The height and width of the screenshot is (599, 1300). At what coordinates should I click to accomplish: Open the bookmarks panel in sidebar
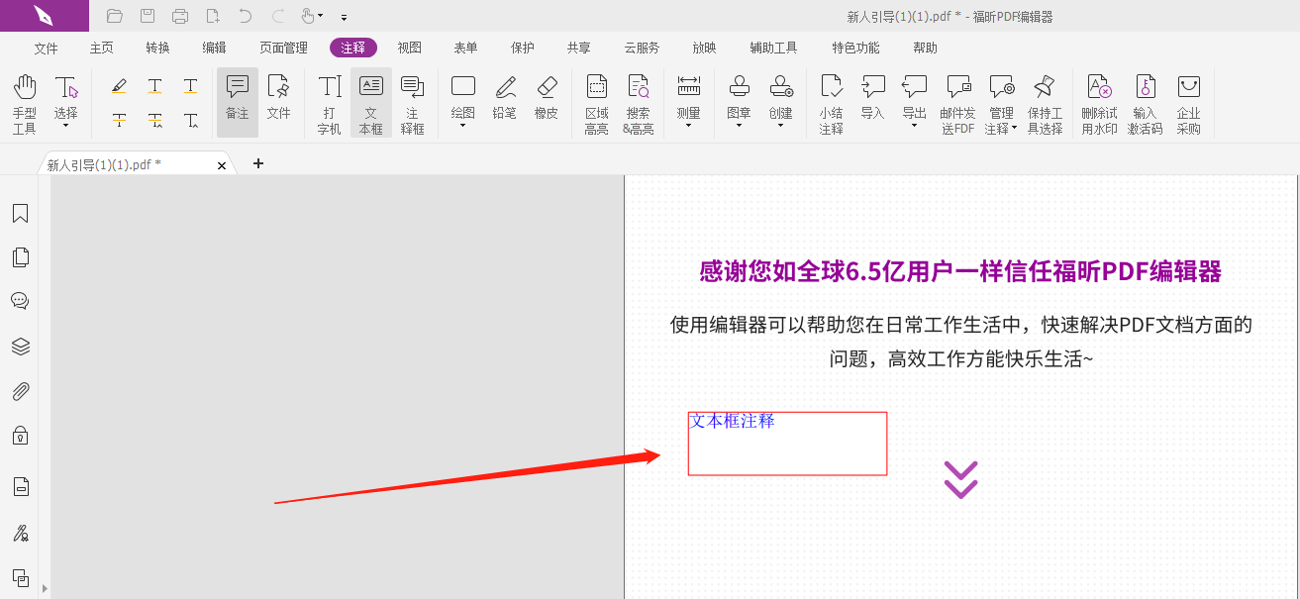(20, 212)
